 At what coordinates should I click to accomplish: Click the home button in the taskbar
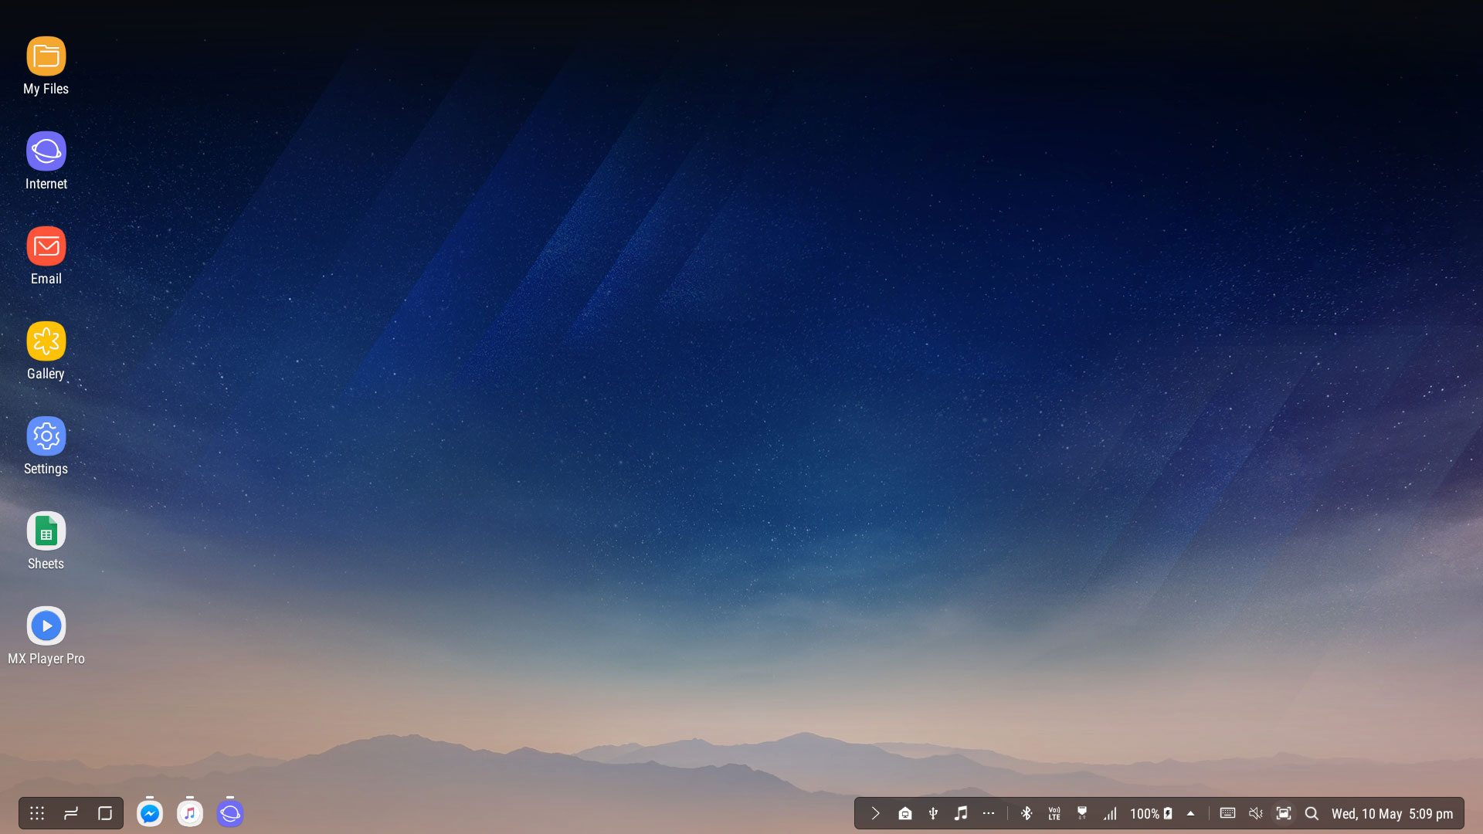(105, 813)
